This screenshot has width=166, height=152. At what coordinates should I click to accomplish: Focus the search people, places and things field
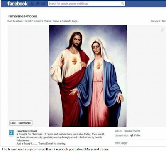click(x=84, y=4)
